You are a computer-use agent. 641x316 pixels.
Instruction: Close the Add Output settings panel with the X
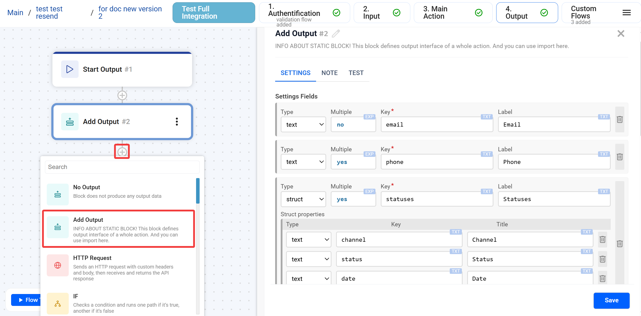pos(621,33)
